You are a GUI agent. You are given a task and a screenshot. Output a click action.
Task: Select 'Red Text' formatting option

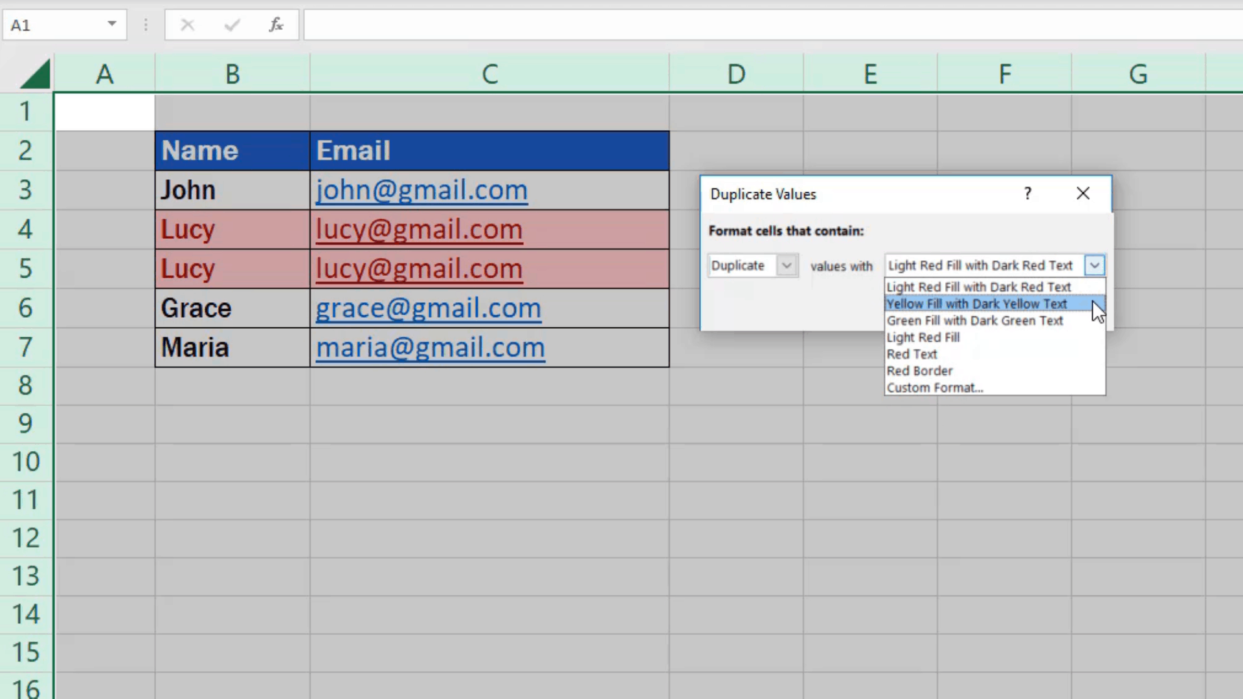(x=912, y=353)
